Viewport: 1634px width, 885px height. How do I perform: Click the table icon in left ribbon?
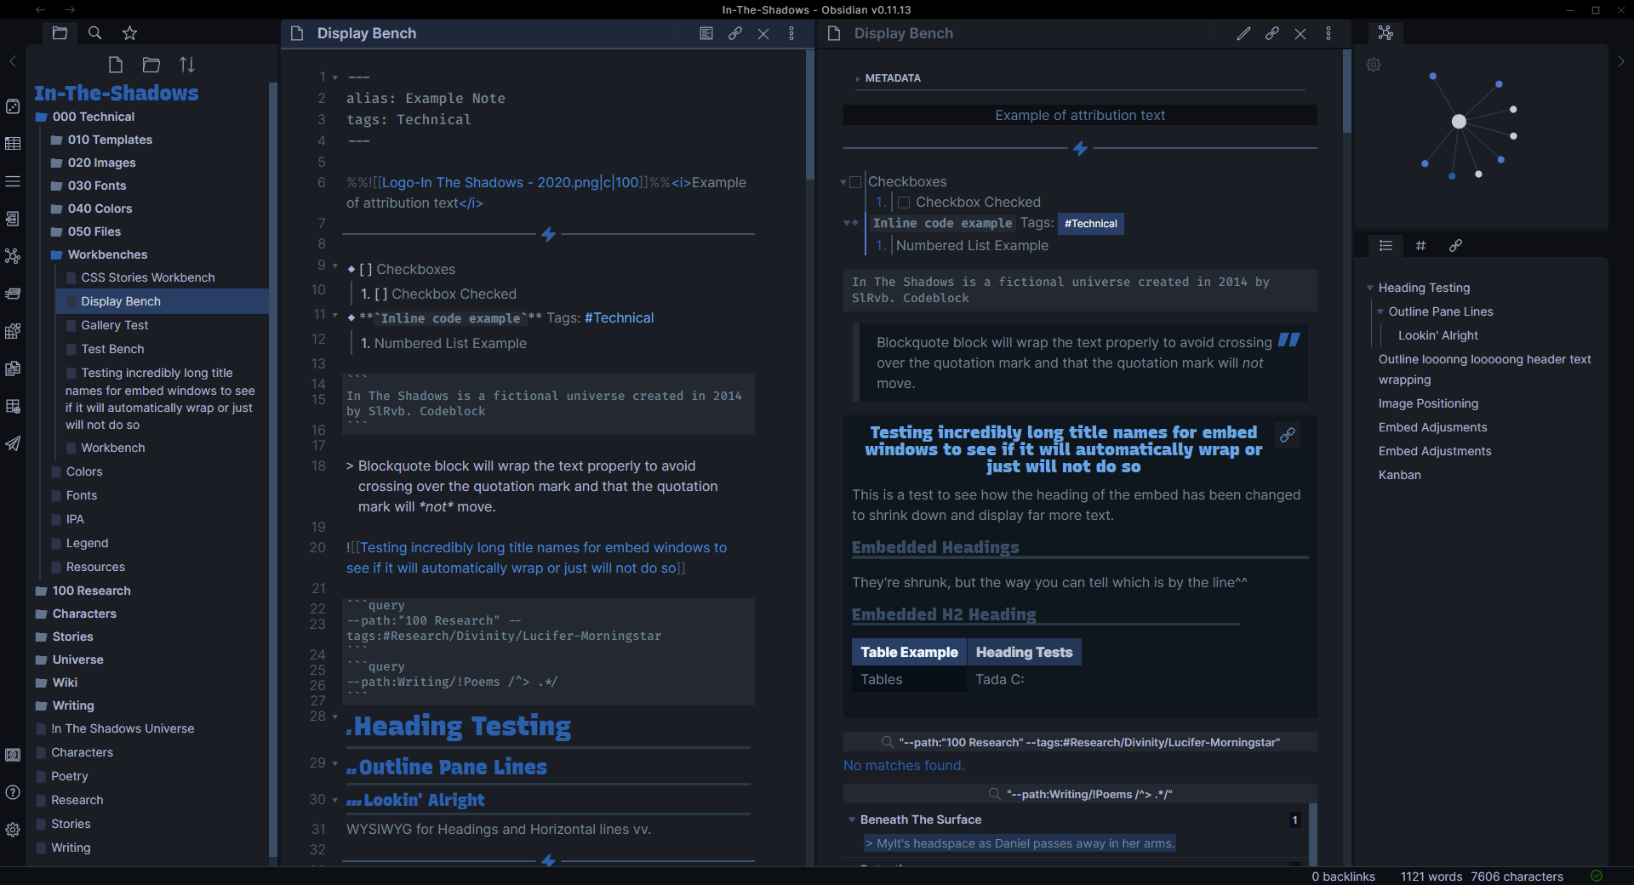pyautogui.click(x=13, y=144)
